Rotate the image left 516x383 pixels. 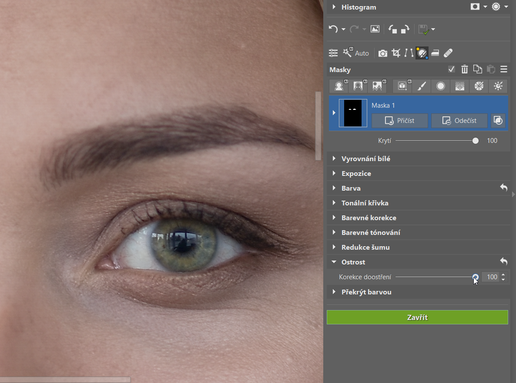393,29
